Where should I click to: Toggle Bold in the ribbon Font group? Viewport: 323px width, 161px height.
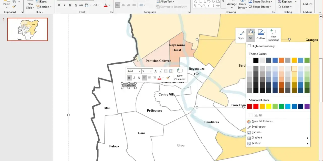[x=59, y=5]
